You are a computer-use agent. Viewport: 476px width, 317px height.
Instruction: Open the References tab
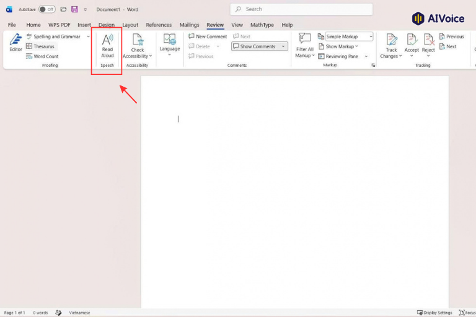[159, 25]
